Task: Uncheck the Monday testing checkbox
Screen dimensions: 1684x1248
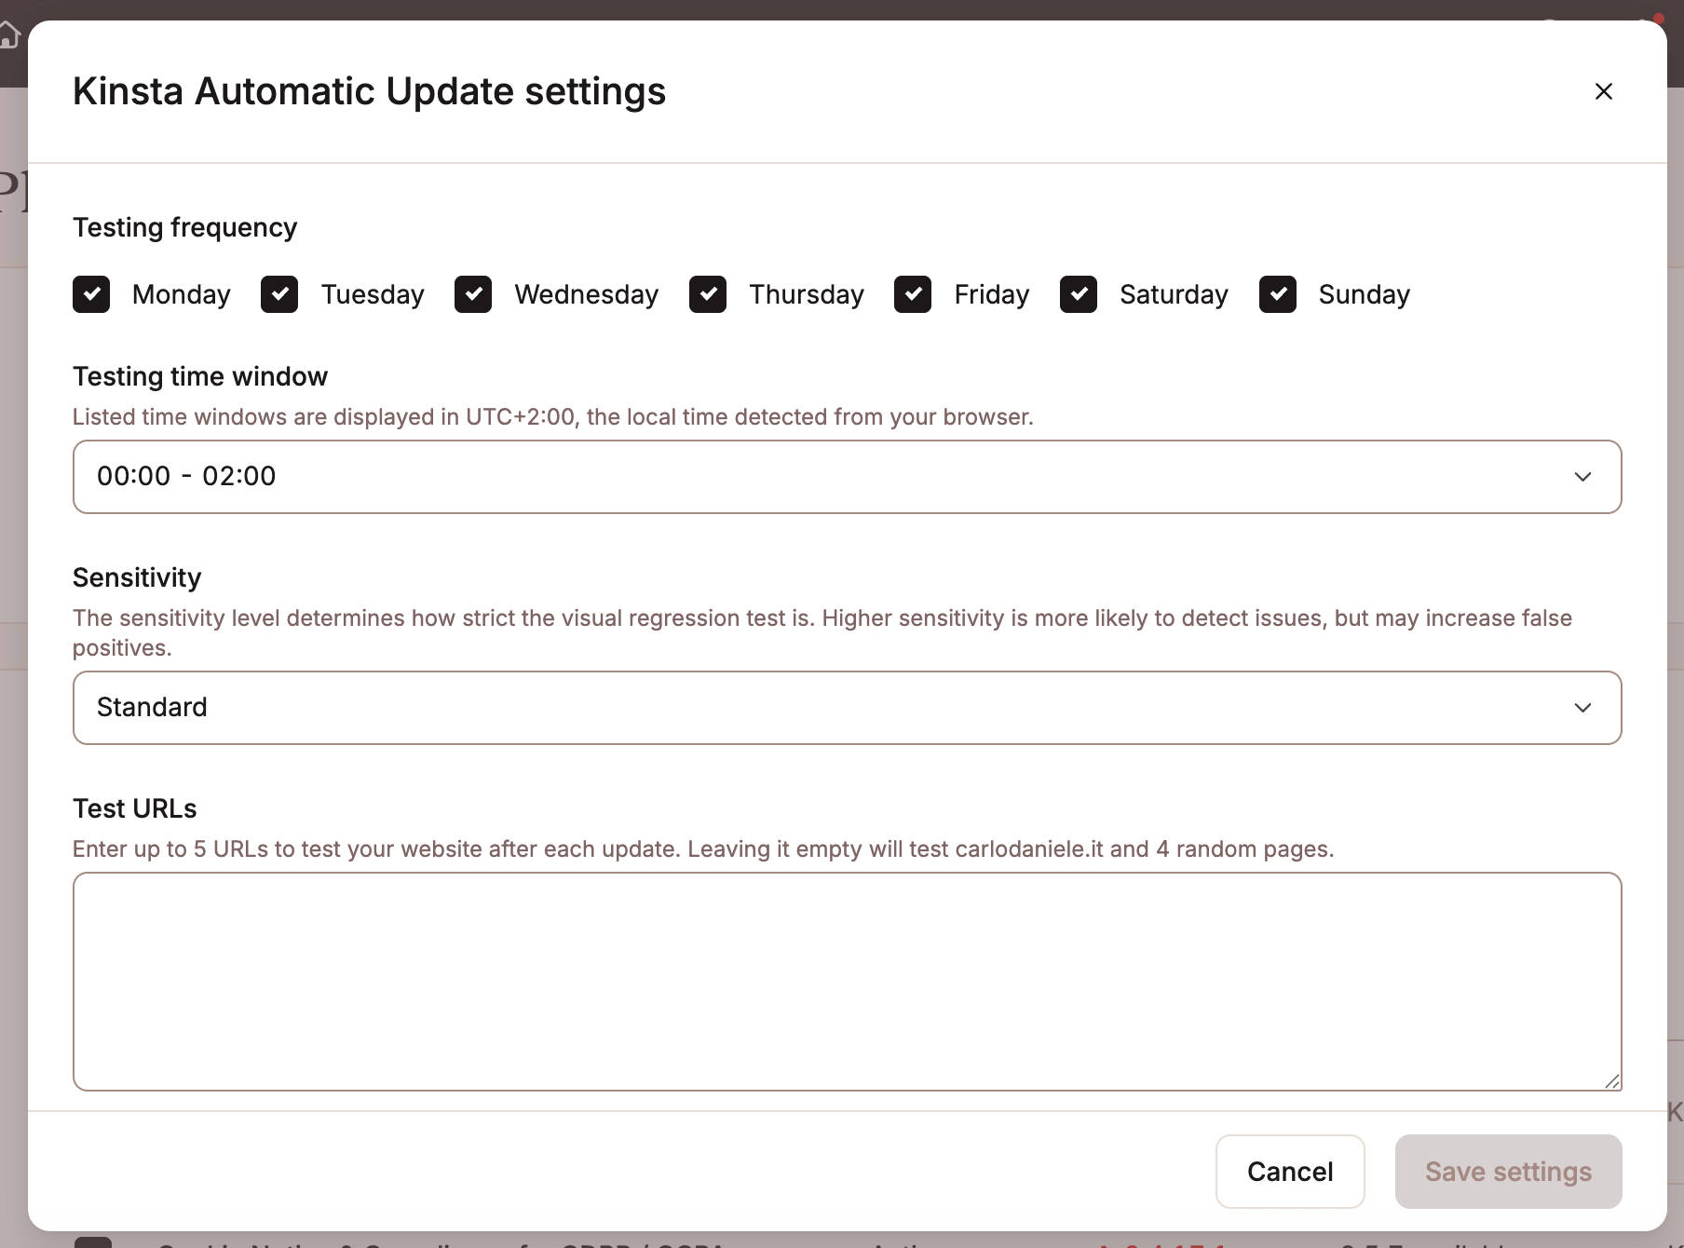Action: pos(90,294)
